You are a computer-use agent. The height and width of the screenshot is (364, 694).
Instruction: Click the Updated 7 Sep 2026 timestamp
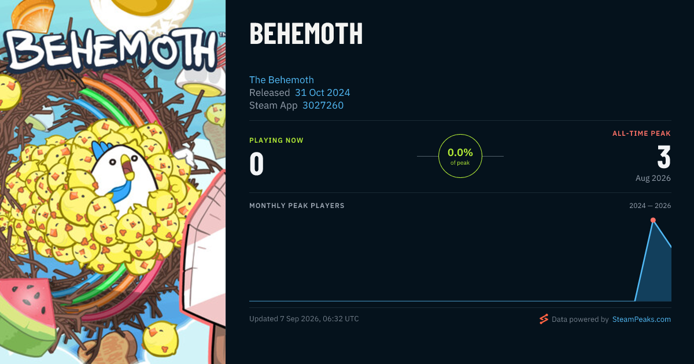[304, 319]
